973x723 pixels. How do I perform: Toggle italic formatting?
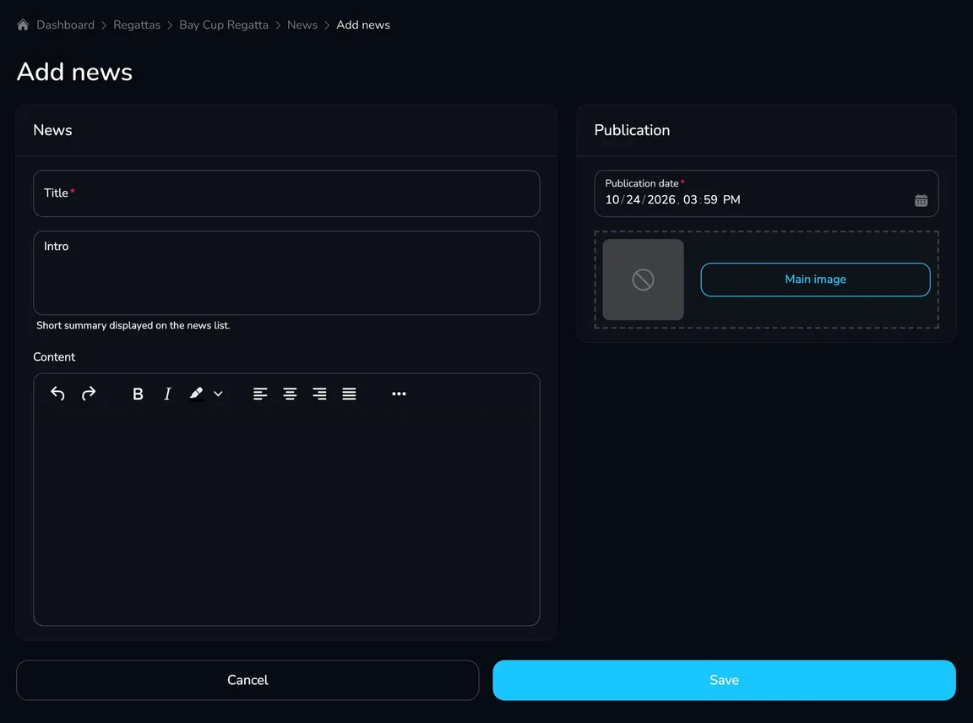coord(167,394)
